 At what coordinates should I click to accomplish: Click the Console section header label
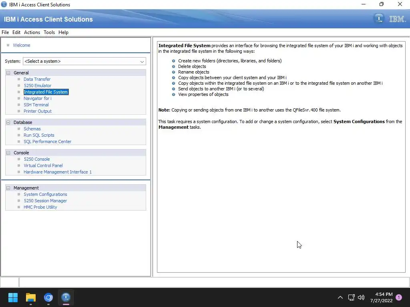click(21, 153)
